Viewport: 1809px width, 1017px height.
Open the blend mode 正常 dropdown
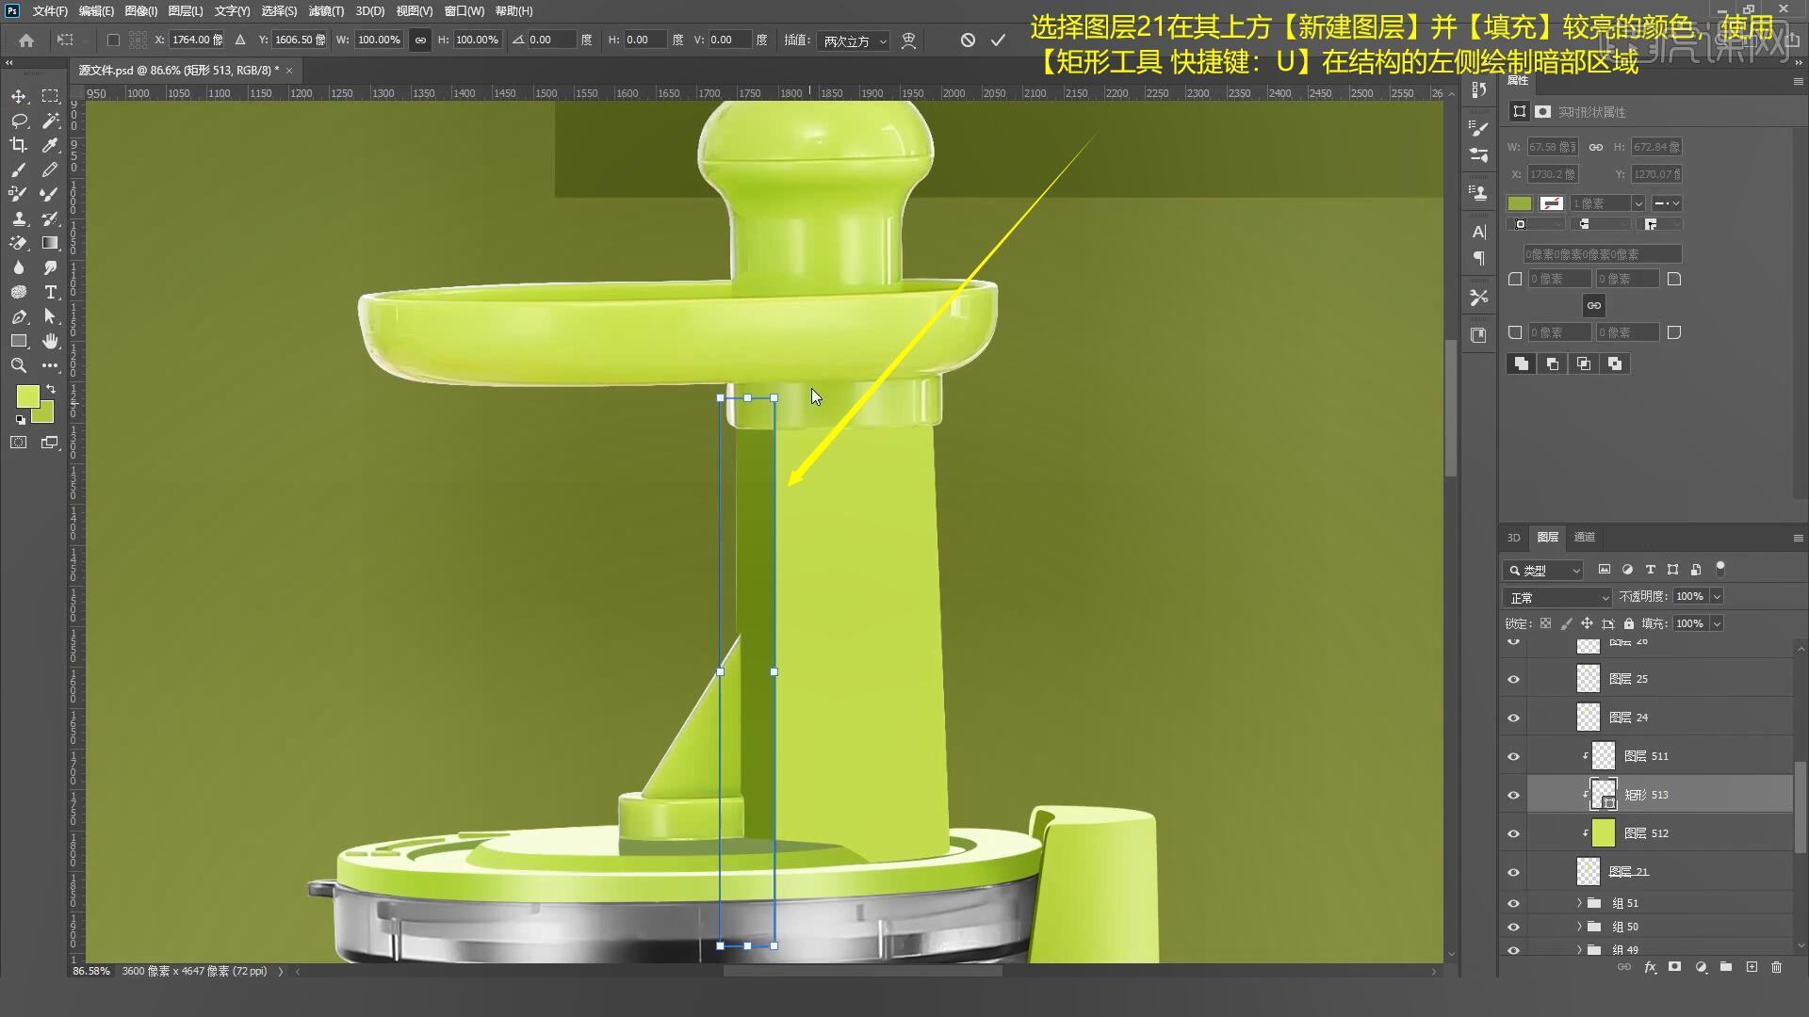point(1558,597)
